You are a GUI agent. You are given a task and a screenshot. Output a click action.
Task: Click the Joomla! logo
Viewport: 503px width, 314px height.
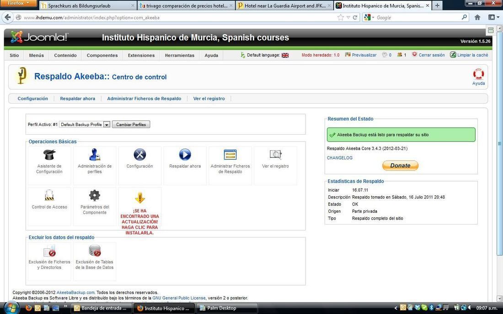pos(39,37)
